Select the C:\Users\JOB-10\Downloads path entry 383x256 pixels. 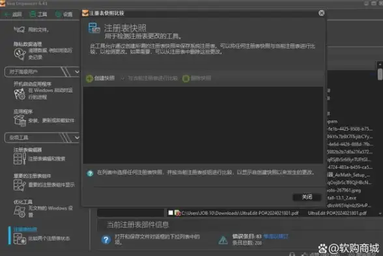click(240, 213)
